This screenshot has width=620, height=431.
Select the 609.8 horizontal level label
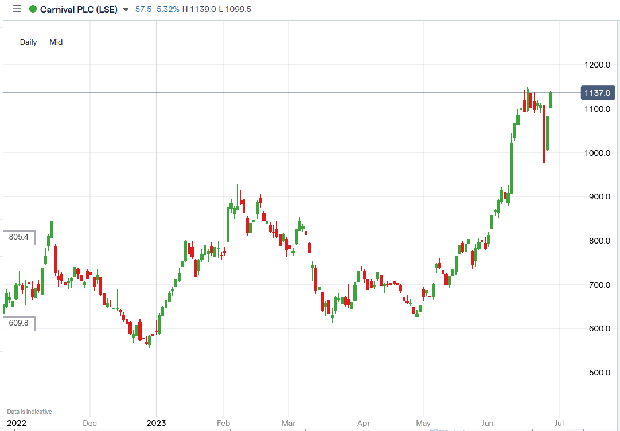[x=19, y=323]
